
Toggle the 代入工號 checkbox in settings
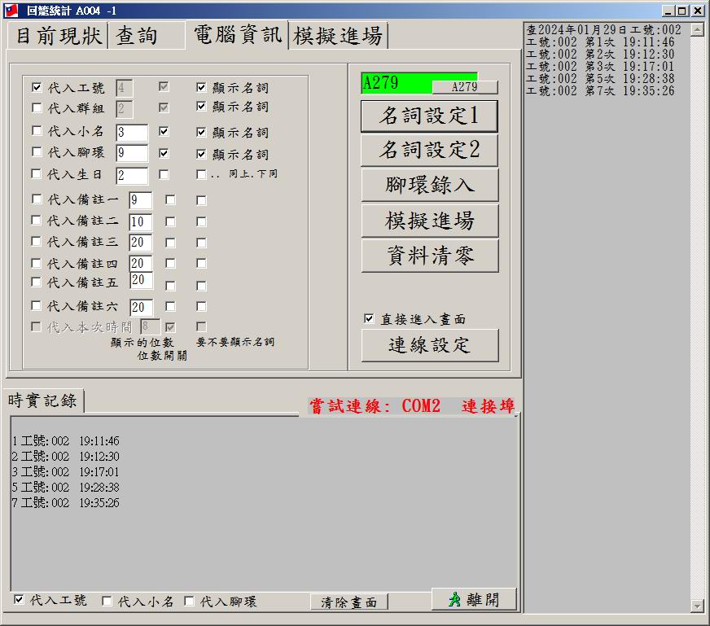coord(37,87)
